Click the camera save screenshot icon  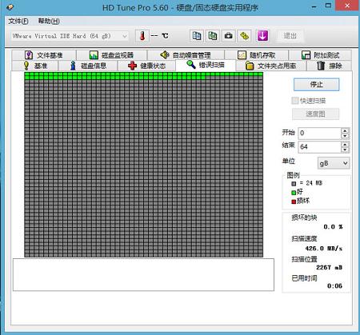click(228, 36)
